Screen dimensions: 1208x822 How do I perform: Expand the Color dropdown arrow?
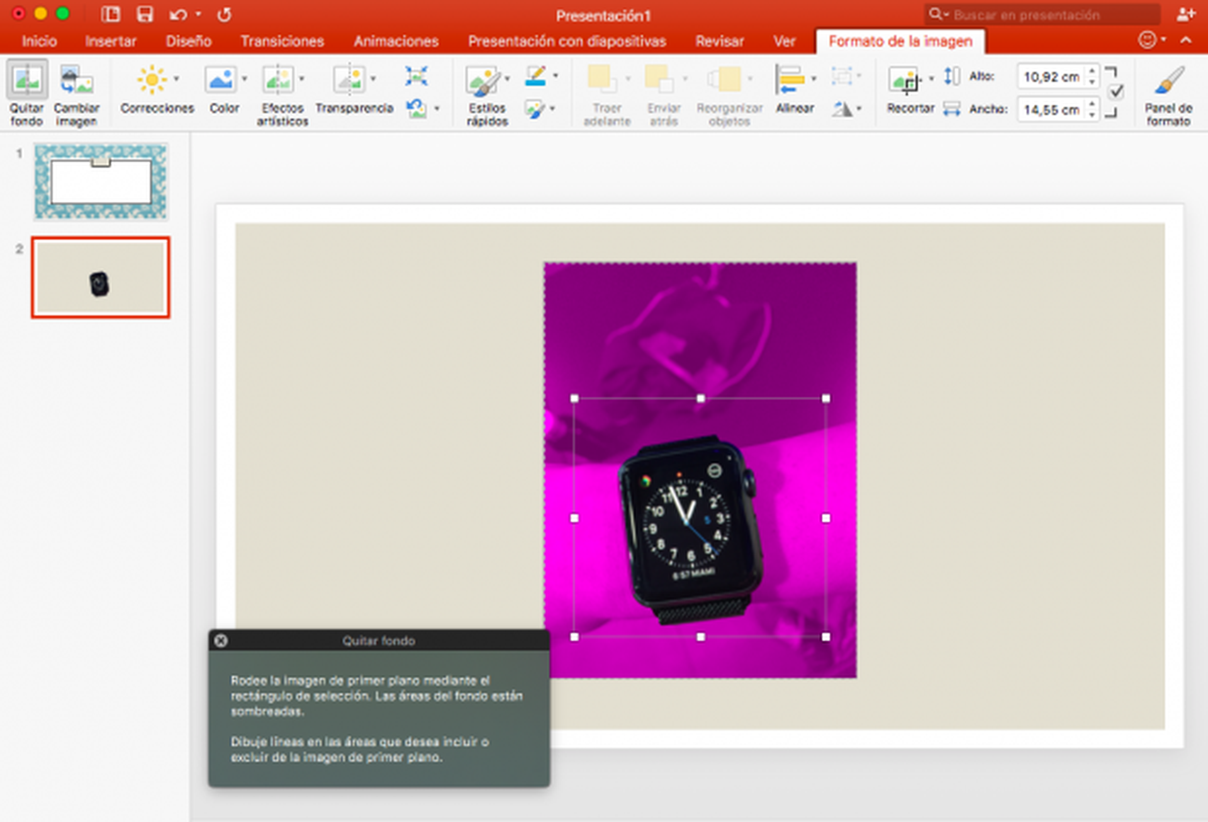[x=244, y=79]
